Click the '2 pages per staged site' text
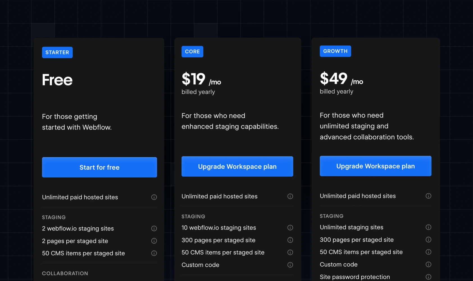Image resolution: width=473 pixels, height=281 pixels. pos(75,241)
